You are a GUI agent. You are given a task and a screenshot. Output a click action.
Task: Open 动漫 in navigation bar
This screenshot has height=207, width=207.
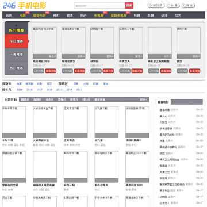tap(164, 16)
